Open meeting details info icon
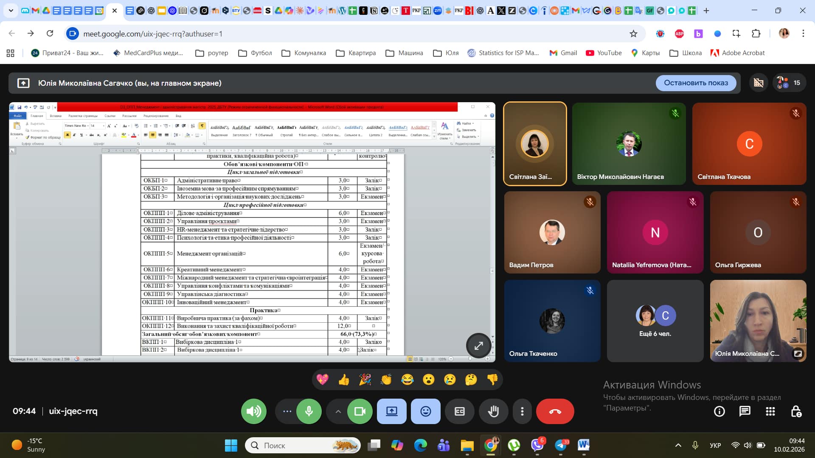The image size is (815, 458). [x=719, y=411]
